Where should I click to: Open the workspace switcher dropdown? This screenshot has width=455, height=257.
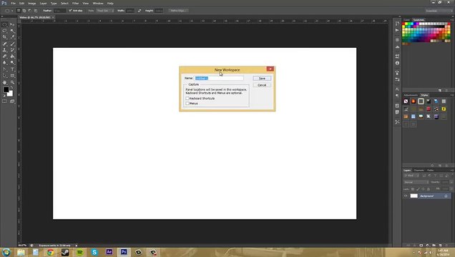pos(439,11)
